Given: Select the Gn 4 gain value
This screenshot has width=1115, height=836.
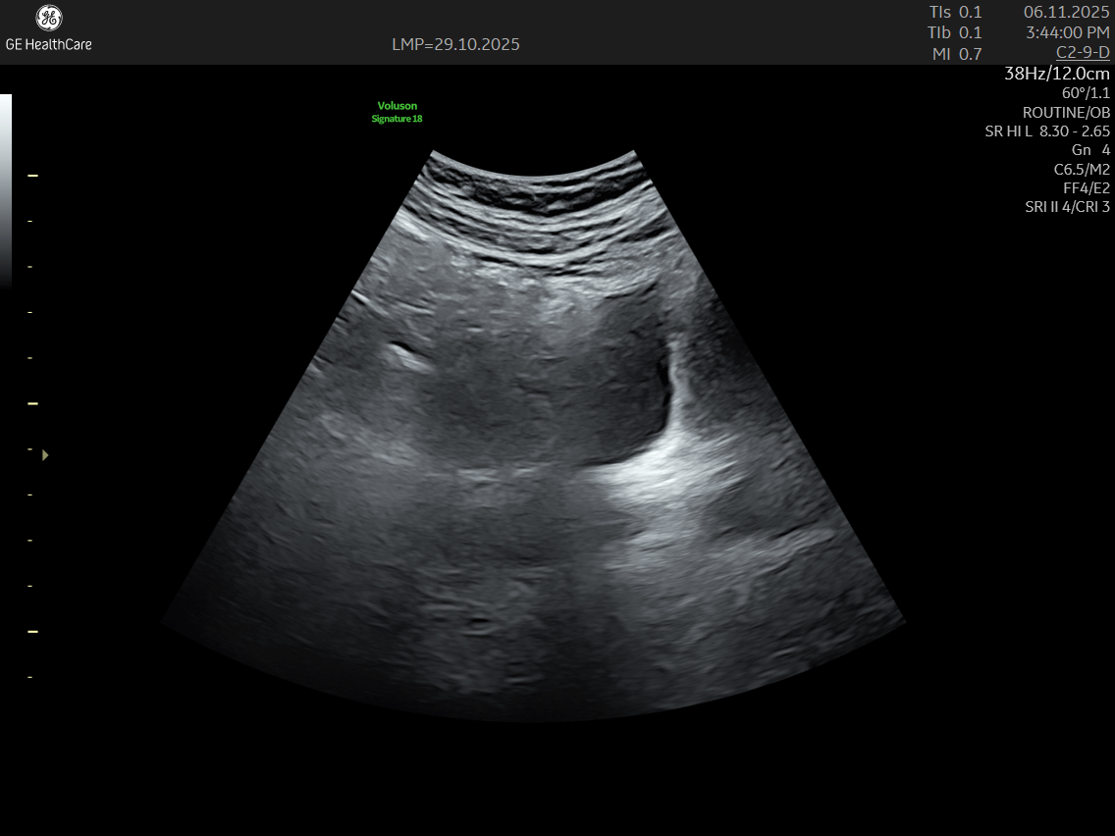Looking at the screenshot, I should pyautogui.click(x=1090, y=150).
